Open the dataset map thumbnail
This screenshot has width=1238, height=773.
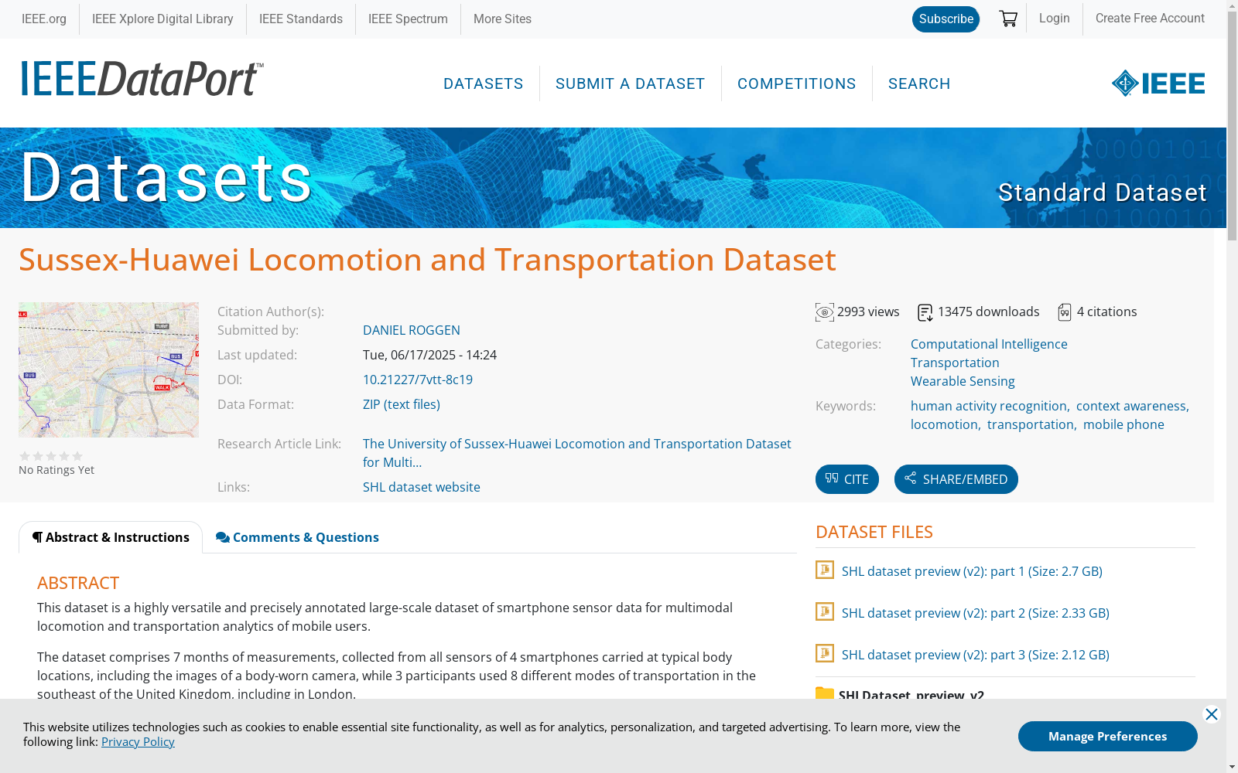point(108,369)
